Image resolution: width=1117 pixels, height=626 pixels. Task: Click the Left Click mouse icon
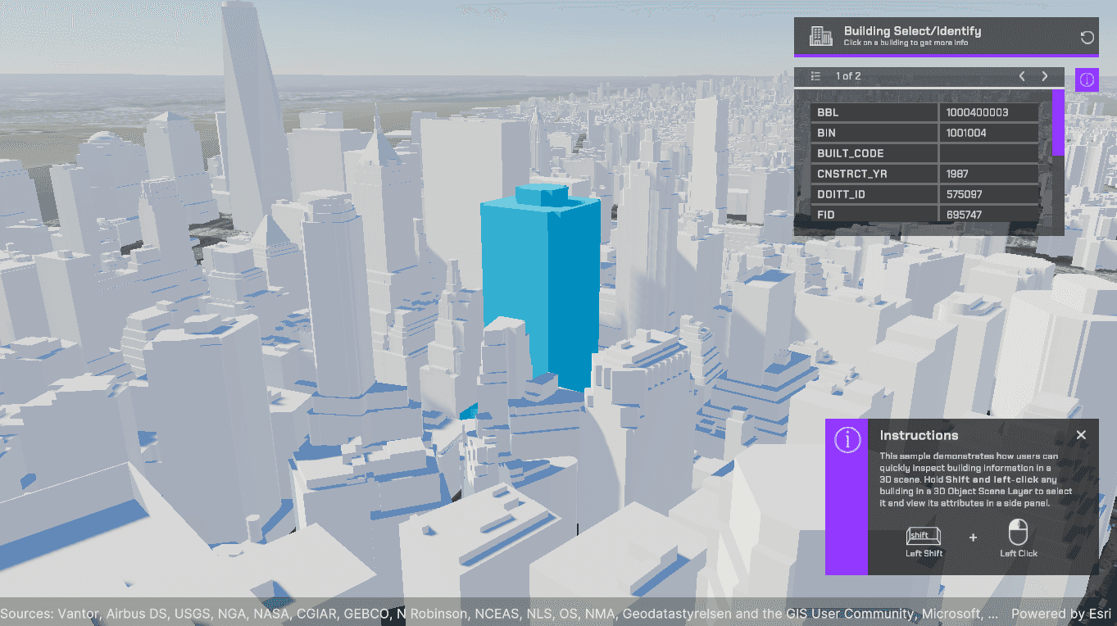1018,533
